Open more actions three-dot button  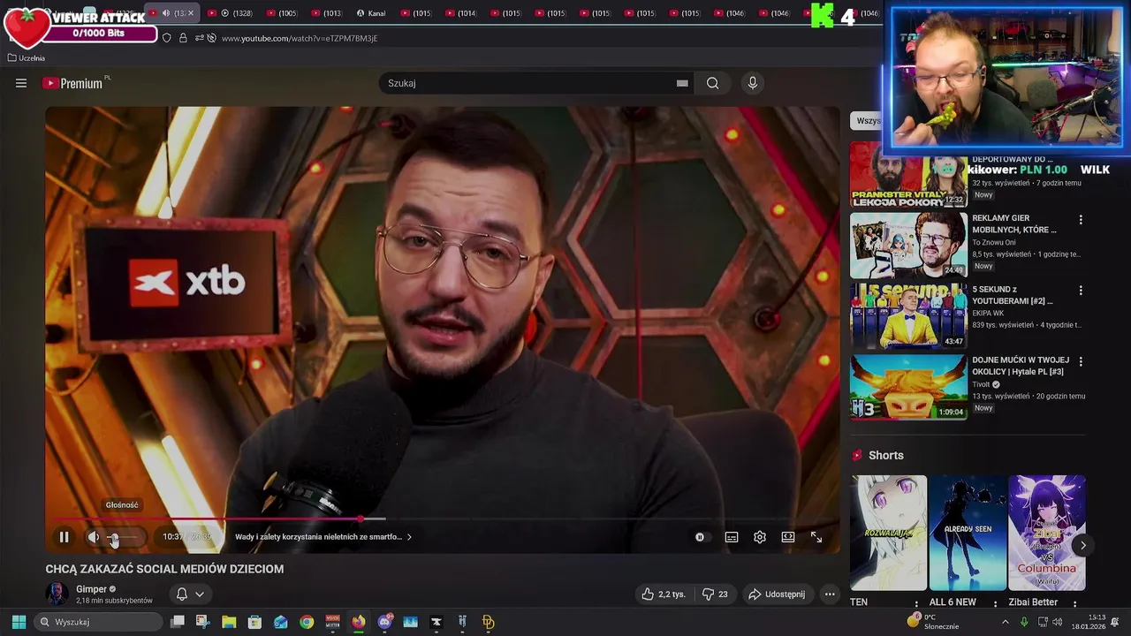pyautogui.click(x=830, y=594)
